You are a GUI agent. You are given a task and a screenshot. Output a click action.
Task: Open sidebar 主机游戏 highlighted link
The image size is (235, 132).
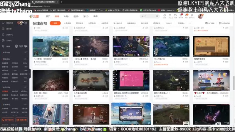click(x=5, y=91)
